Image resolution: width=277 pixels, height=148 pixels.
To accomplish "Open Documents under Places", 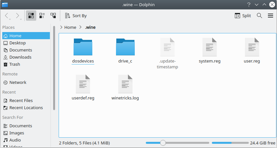I will pyautogui.click(x=26, y=50).
